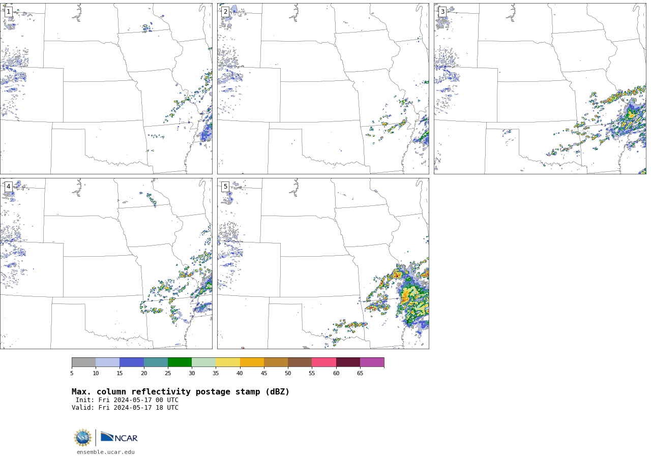Open ensemble member 5 map panel
651x458 pixels.
click(323, 263)
